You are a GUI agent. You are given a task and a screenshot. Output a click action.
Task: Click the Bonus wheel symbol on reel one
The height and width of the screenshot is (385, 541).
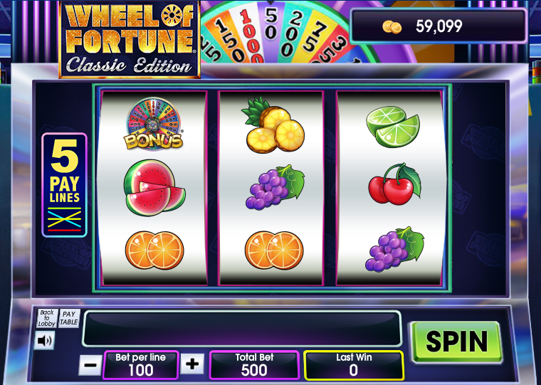(x=153, y=125)
